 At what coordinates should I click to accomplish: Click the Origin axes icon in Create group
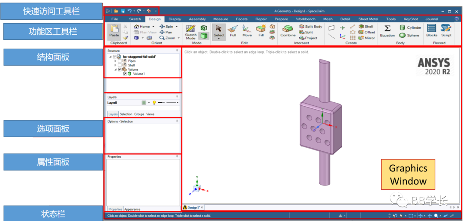pyautogui.click(x=343, y=36)
